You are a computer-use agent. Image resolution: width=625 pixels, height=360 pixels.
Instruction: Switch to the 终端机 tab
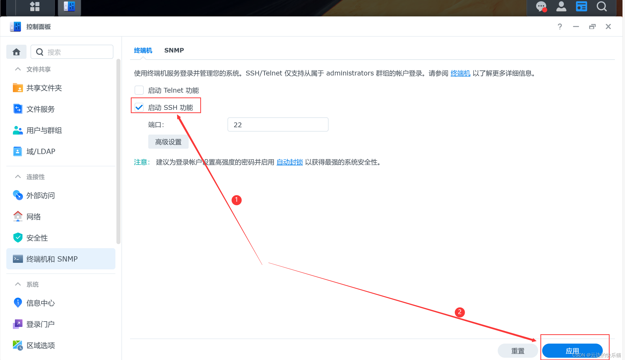143,50
